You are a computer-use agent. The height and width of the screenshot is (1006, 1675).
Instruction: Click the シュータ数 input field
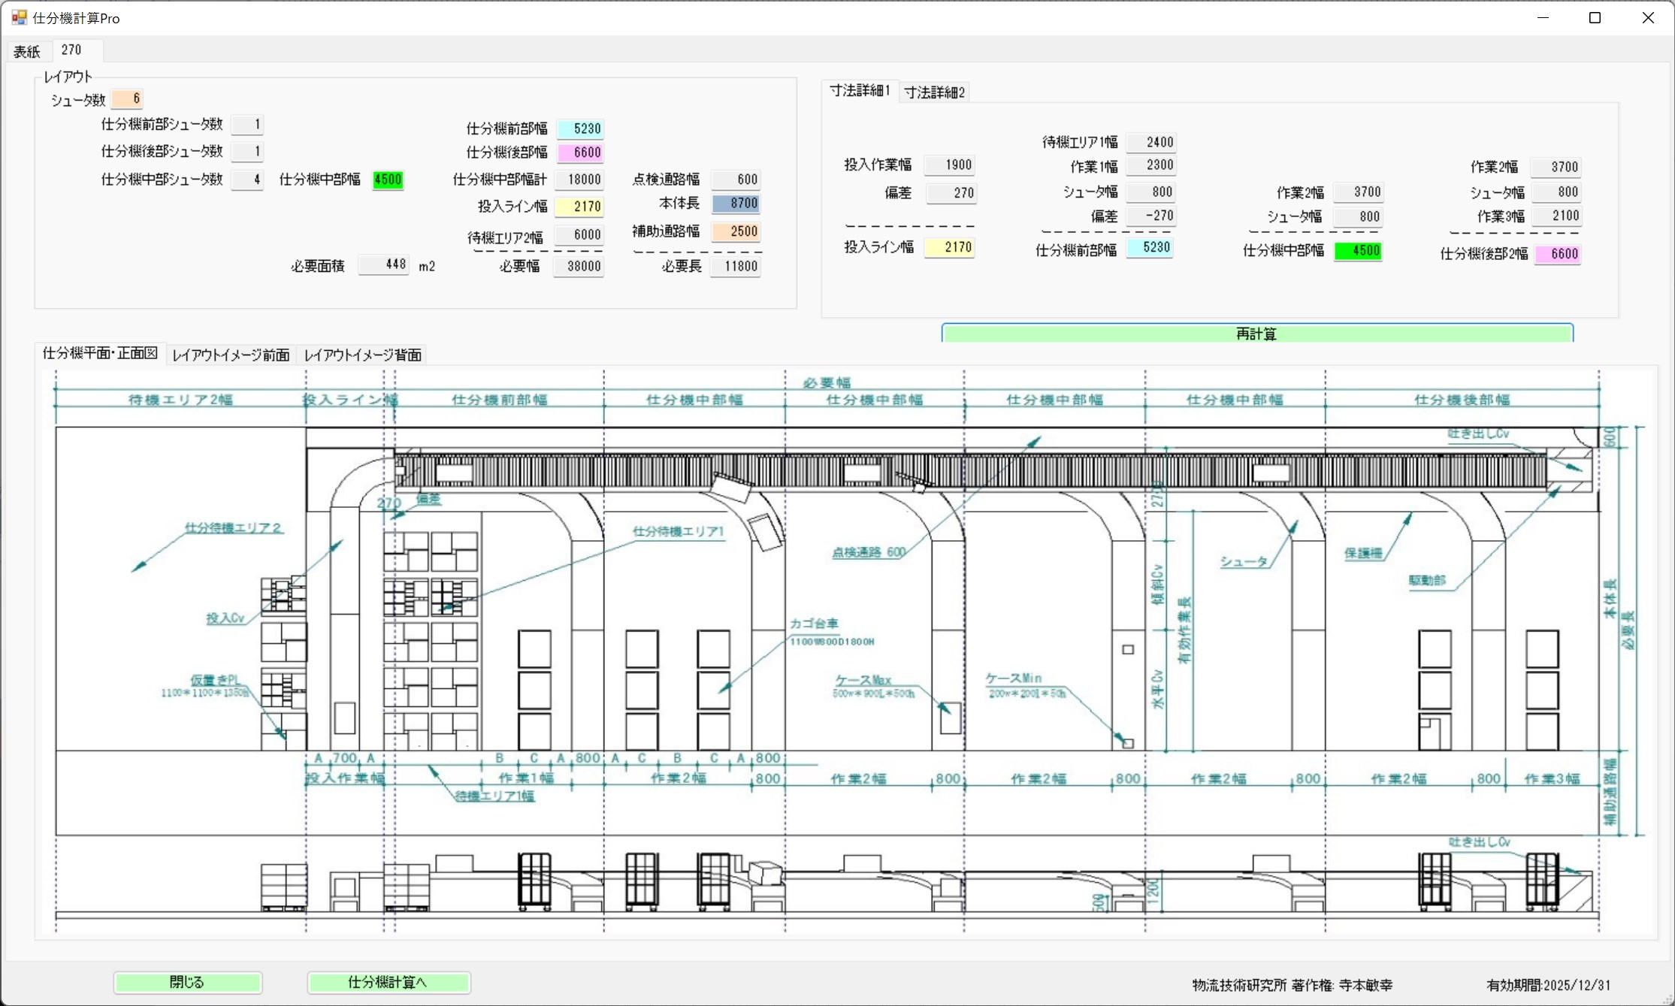click(x=127, y=98)
